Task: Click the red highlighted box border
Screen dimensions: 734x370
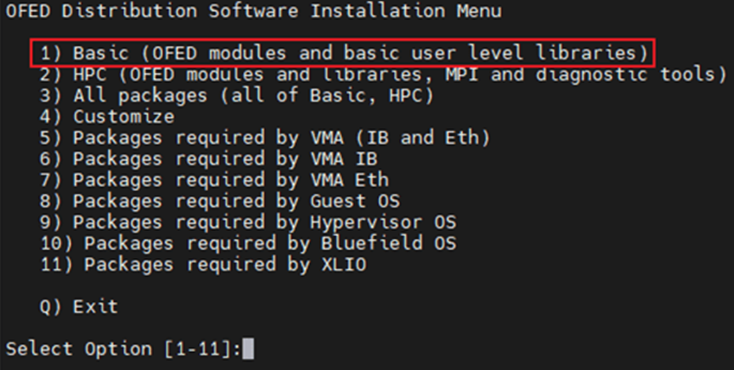Action: click(342, 40)
